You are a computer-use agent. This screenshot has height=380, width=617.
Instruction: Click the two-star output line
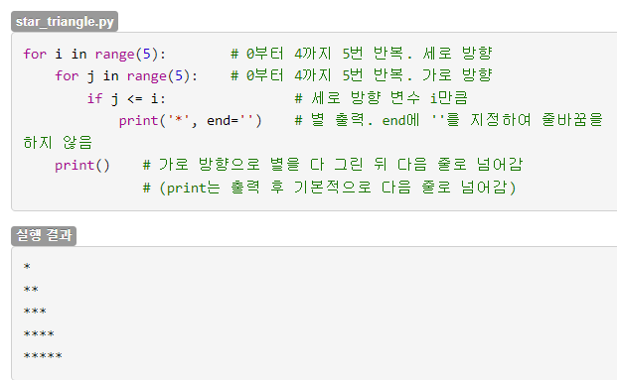[31, 290]
